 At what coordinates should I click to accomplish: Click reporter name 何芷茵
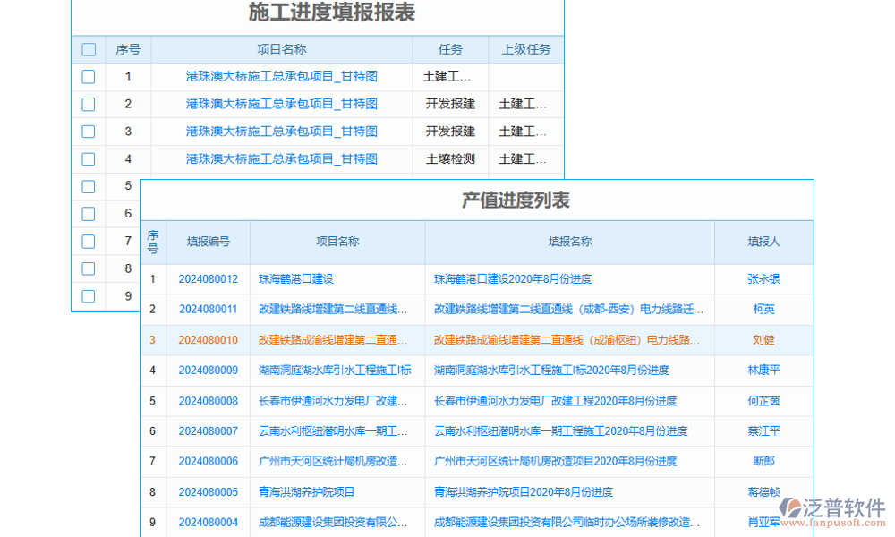pos(763,401)
